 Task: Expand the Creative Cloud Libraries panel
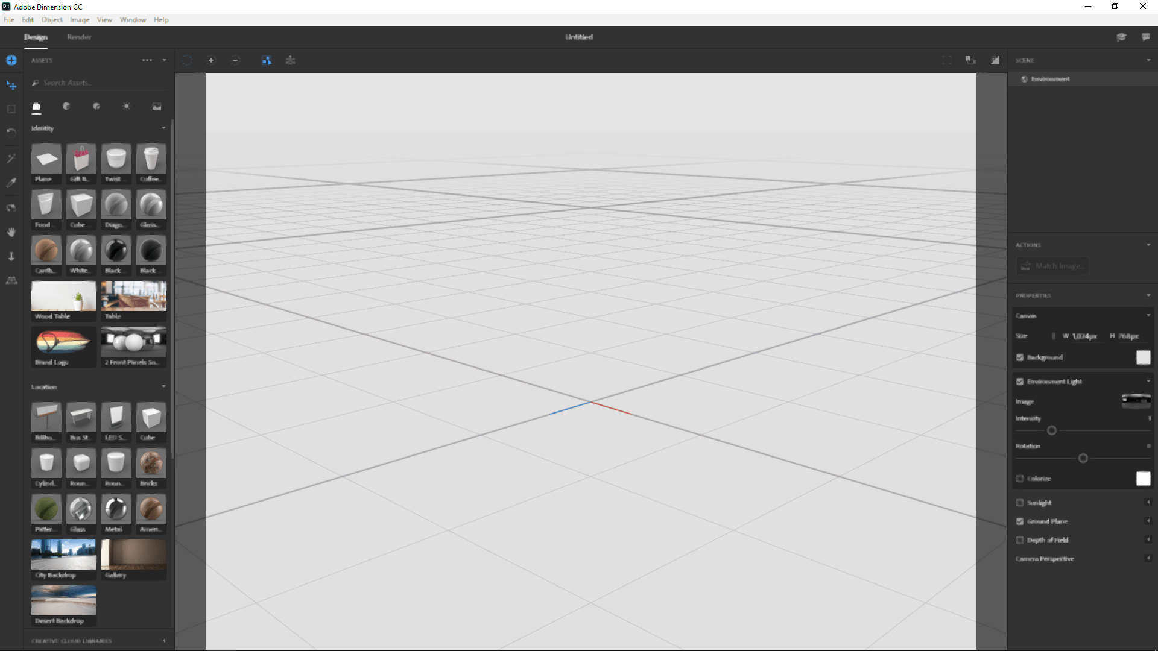(x=163, y=641)
